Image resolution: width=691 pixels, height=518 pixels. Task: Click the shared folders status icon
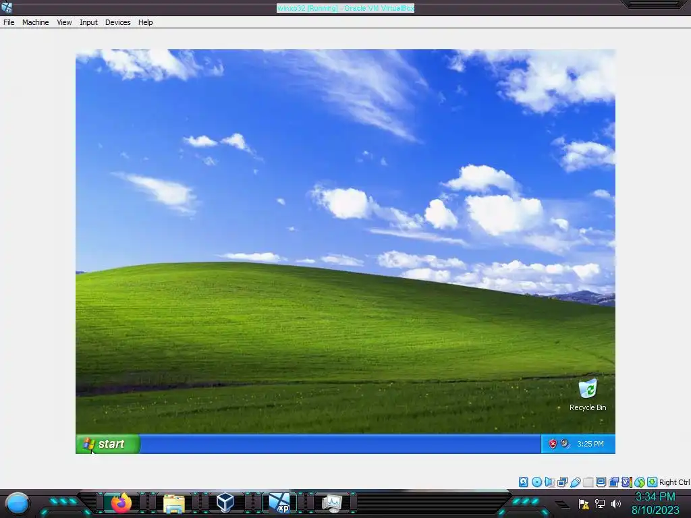pyautogui.click(x=588, y=482)
